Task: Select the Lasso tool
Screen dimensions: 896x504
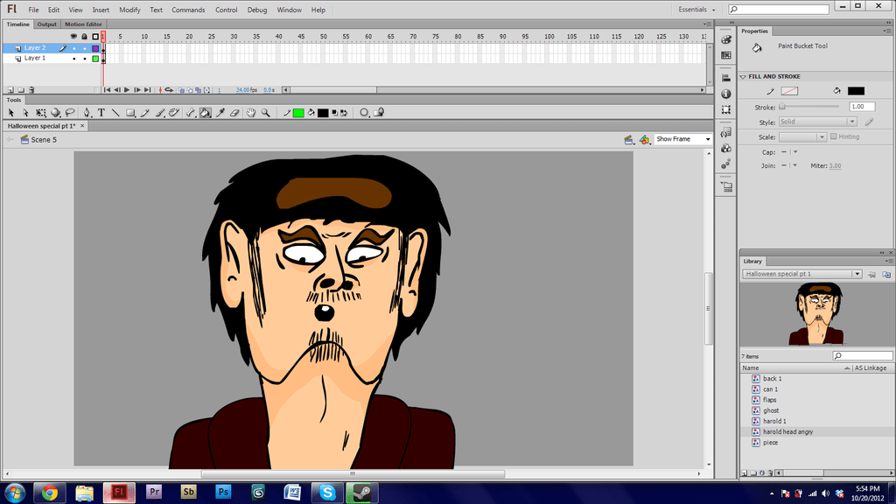Action: tap(70, 113)
